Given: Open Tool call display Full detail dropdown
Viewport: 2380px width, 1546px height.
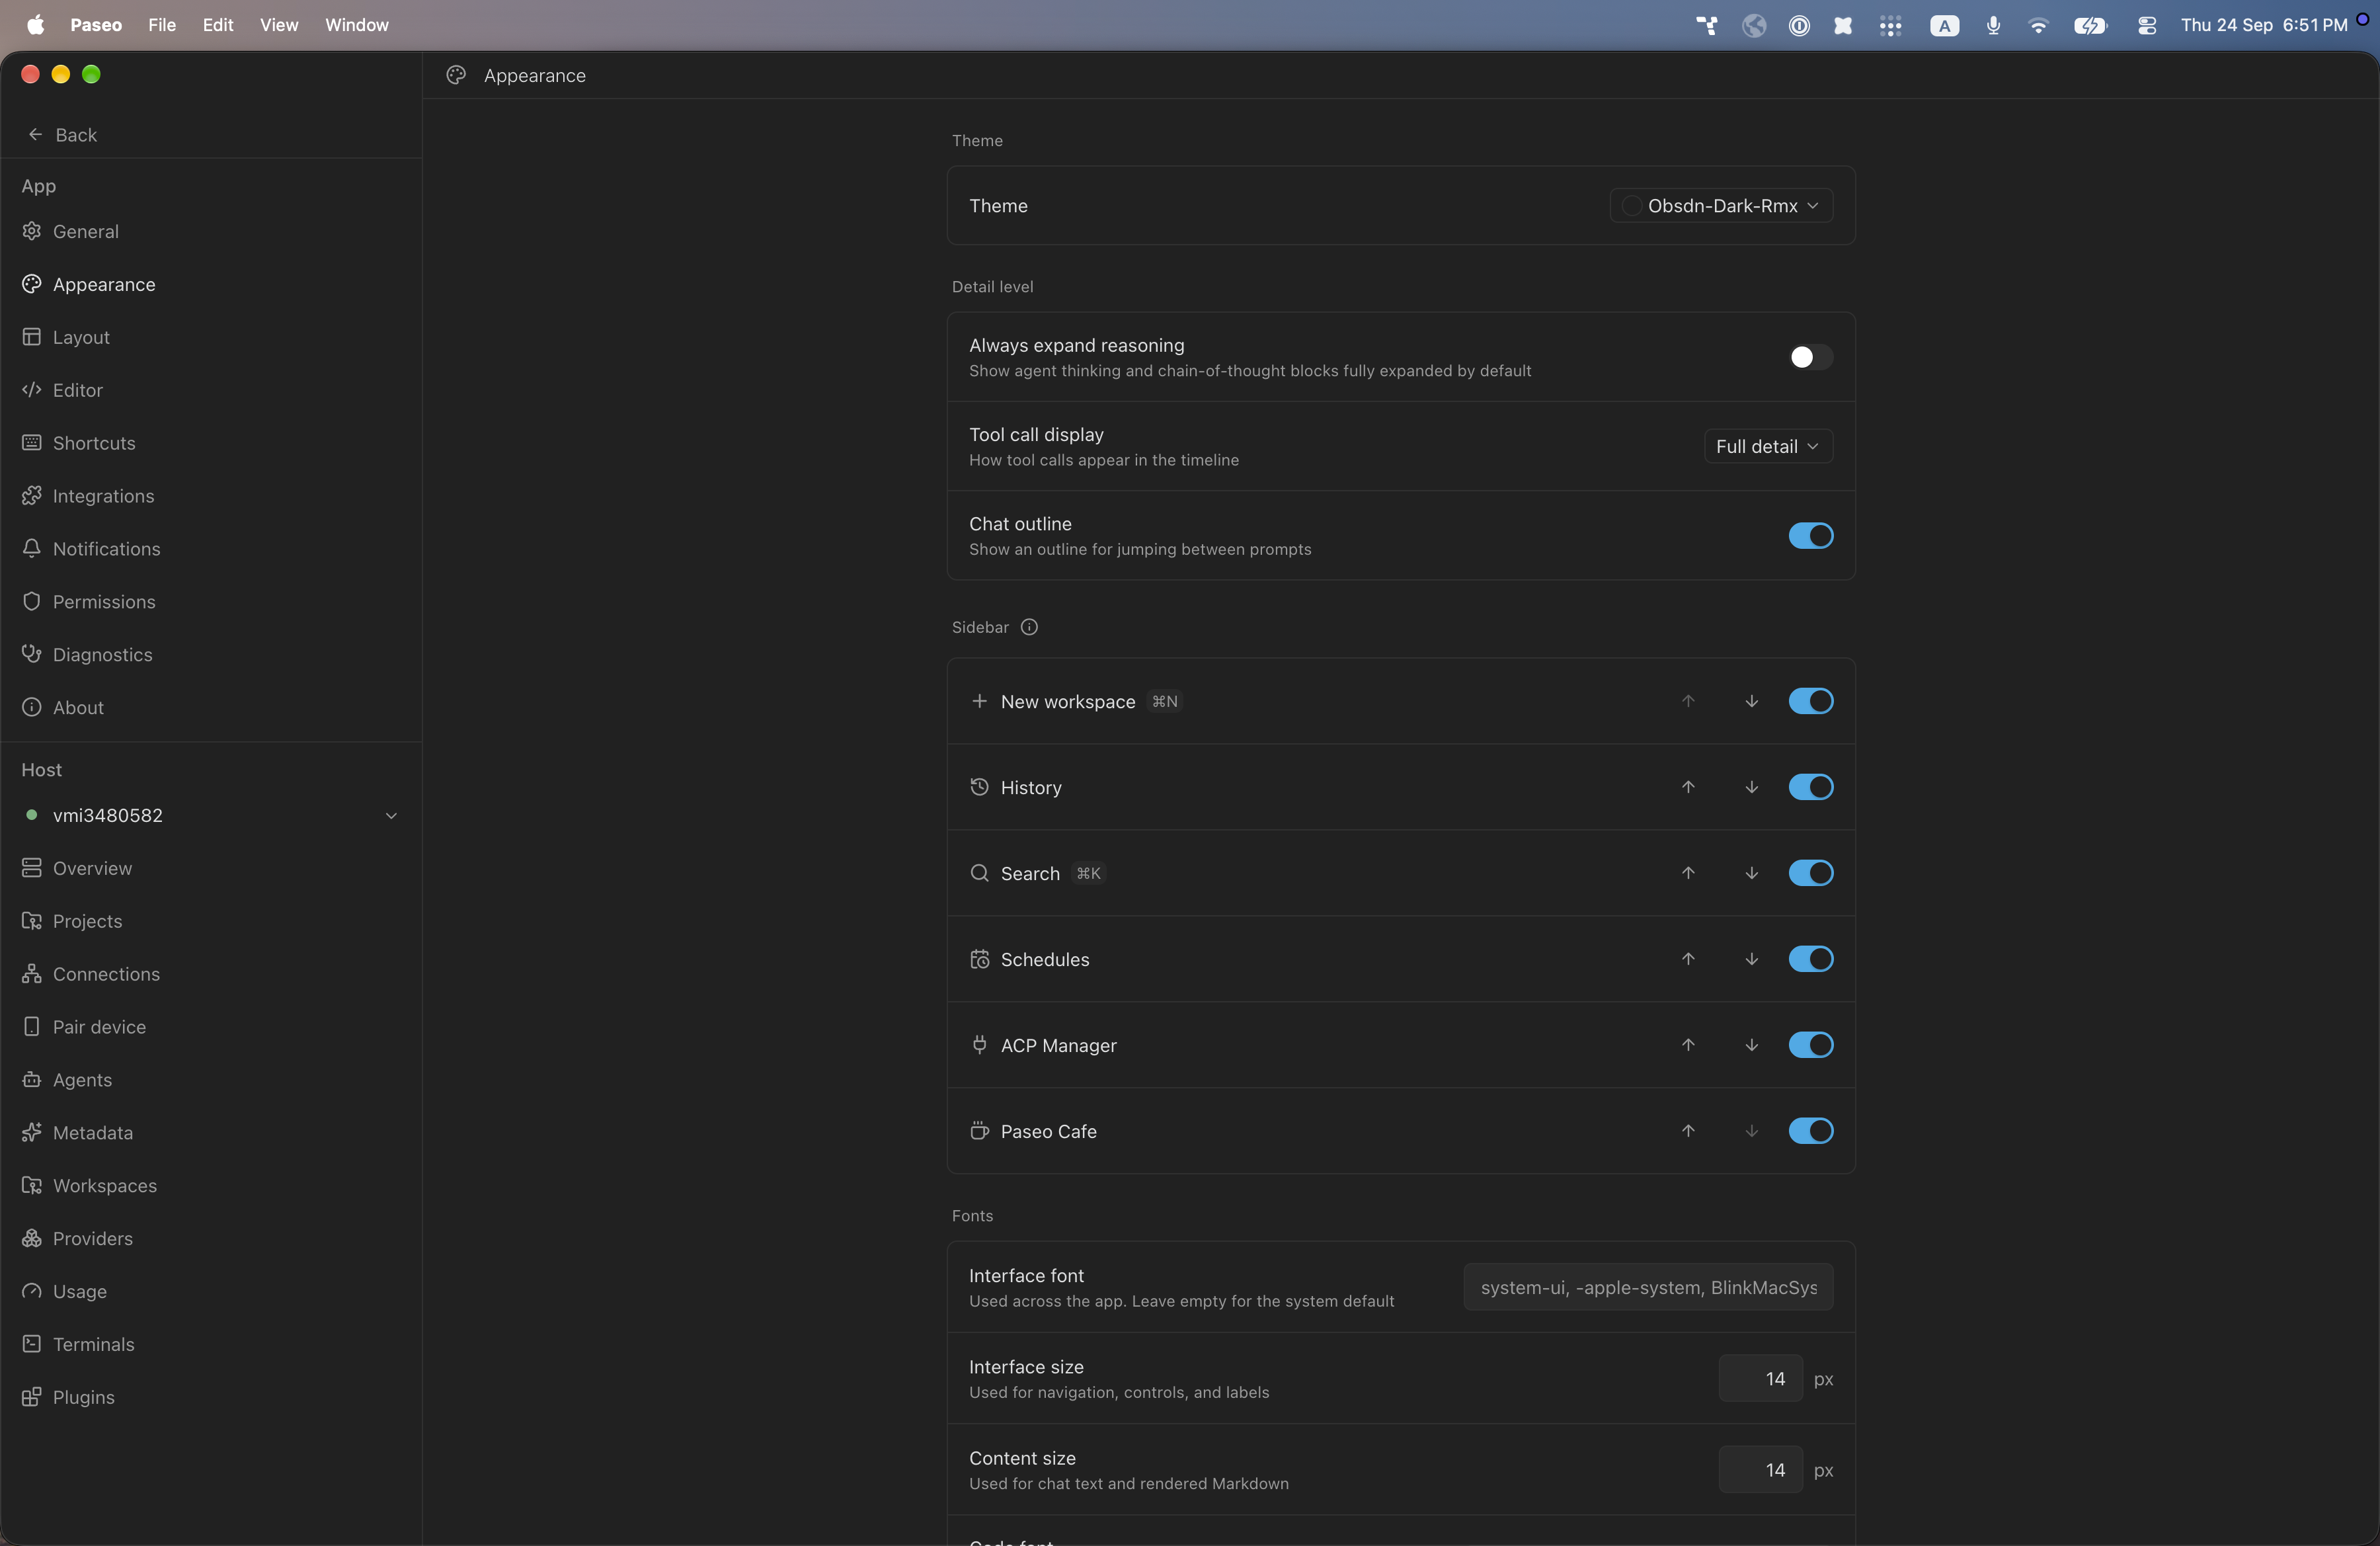Looking at the screenshot, I should [x=1768, y=446].
